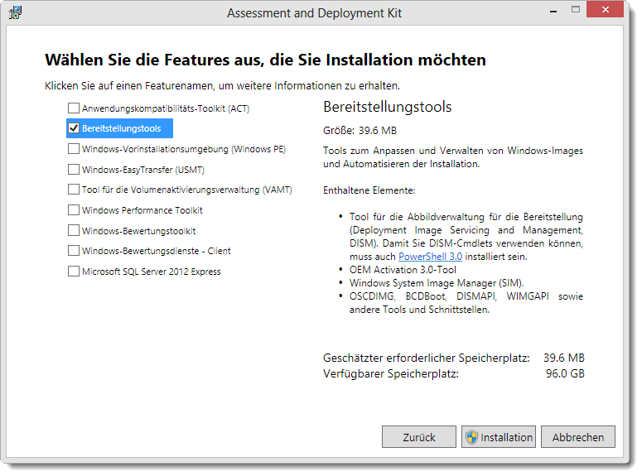Tick the Windows-EasyTransfer (USMT) checkbox
This screenshot has width=642, height=476.
(x=74, y=169)
